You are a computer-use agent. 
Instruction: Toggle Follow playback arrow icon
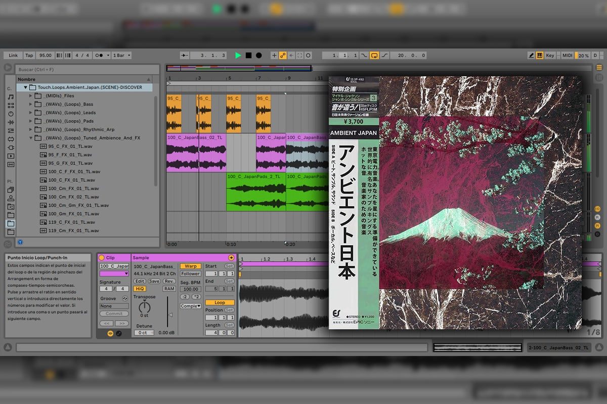click(185, 56)
